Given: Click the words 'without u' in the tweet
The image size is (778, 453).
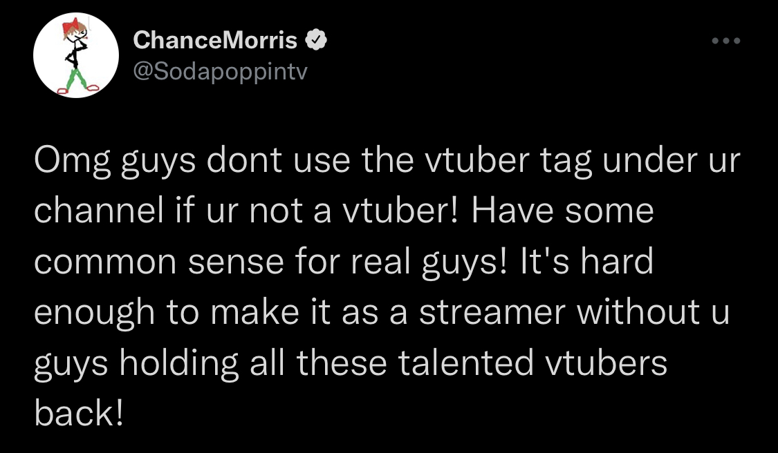Looking at the screenshot, I should [654, 311].
